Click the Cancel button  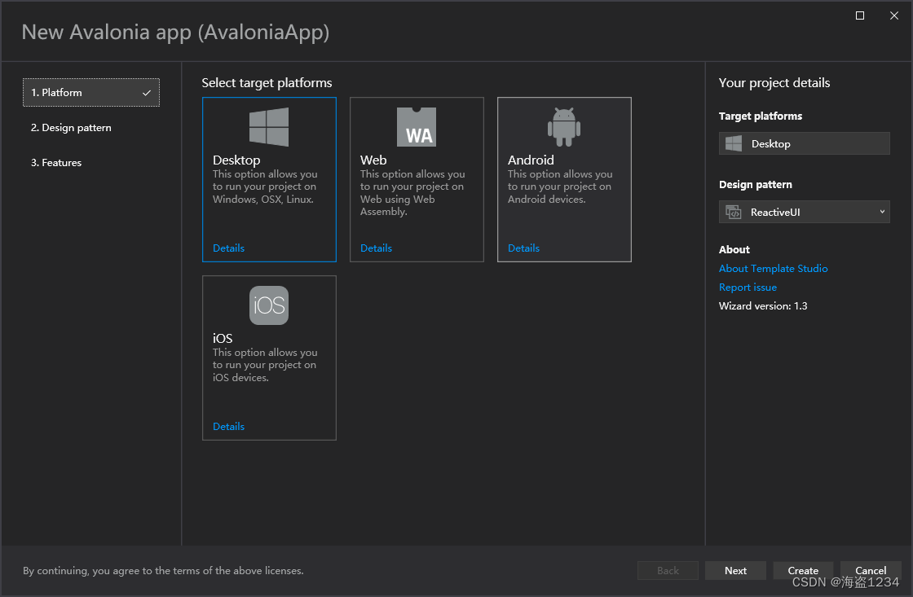(x=871, y=571)
